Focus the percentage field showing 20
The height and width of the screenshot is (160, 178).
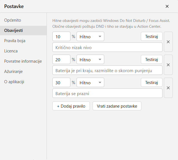62,59
